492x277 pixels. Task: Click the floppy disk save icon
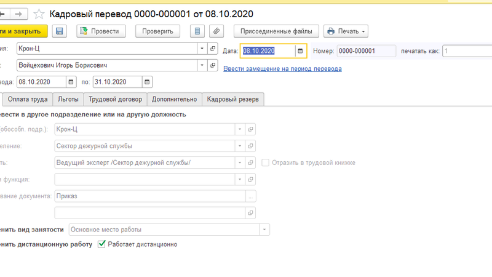[x=60, y=31]
